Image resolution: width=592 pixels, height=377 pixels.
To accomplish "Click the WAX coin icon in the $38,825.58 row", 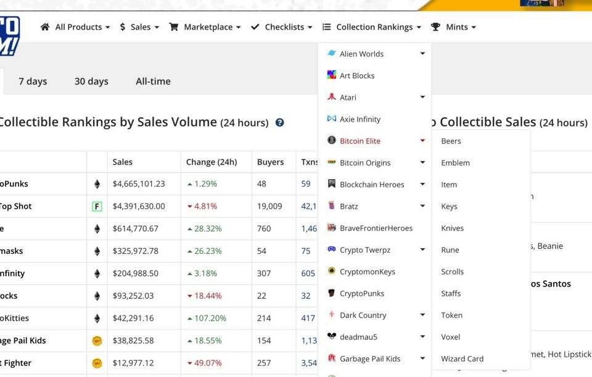I will pos(97,341).
